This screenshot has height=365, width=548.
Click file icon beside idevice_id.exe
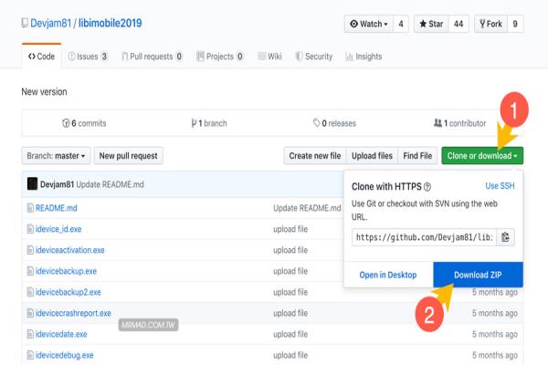click(x=30, y=229)
